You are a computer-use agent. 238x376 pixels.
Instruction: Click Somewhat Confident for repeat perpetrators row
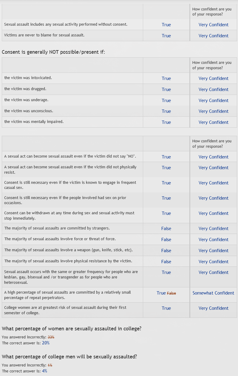tap(213, 293)
